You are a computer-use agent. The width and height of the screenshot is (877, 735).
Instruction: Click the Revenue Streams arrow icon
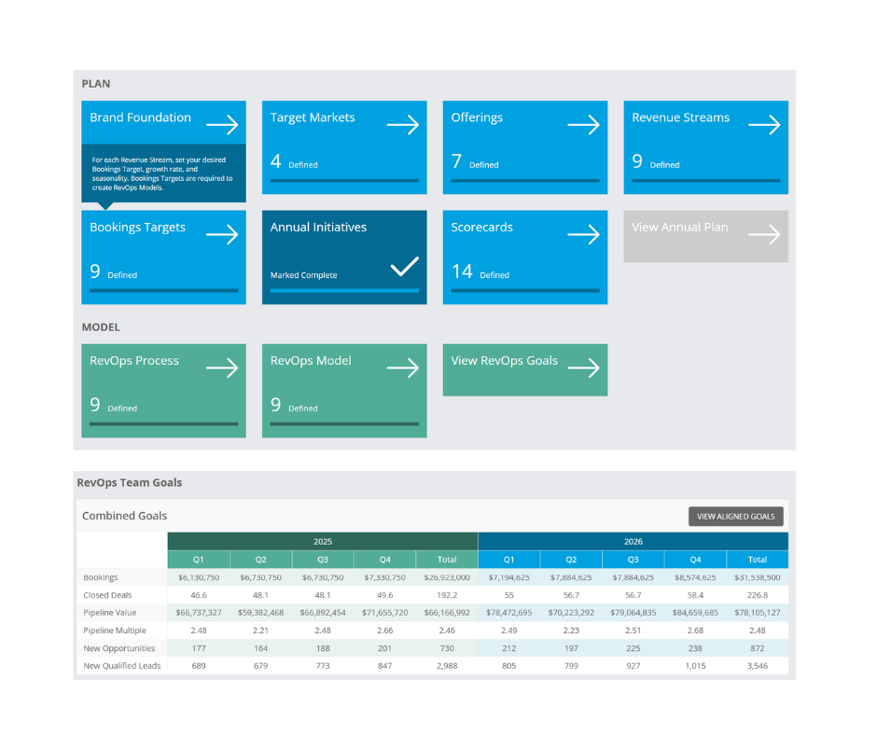pyautogui.click(x=763, y=125)
